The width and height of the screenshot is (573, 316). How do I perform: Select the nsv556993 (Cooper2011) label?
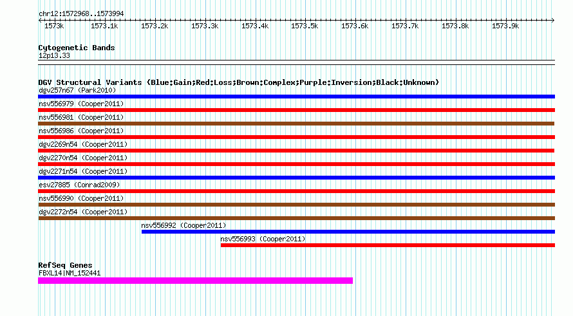263,239
